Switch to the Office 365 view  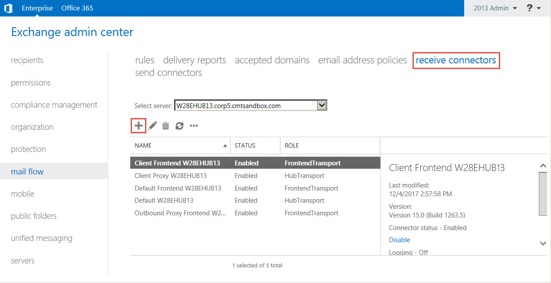pos(77,8)
